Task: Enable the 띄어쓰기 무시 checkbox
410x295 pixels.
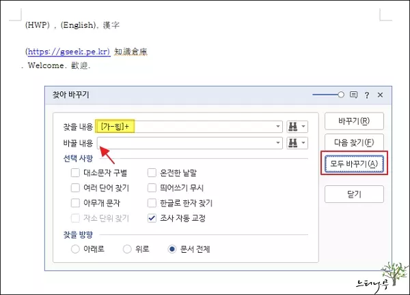Action: click(152, 187)
